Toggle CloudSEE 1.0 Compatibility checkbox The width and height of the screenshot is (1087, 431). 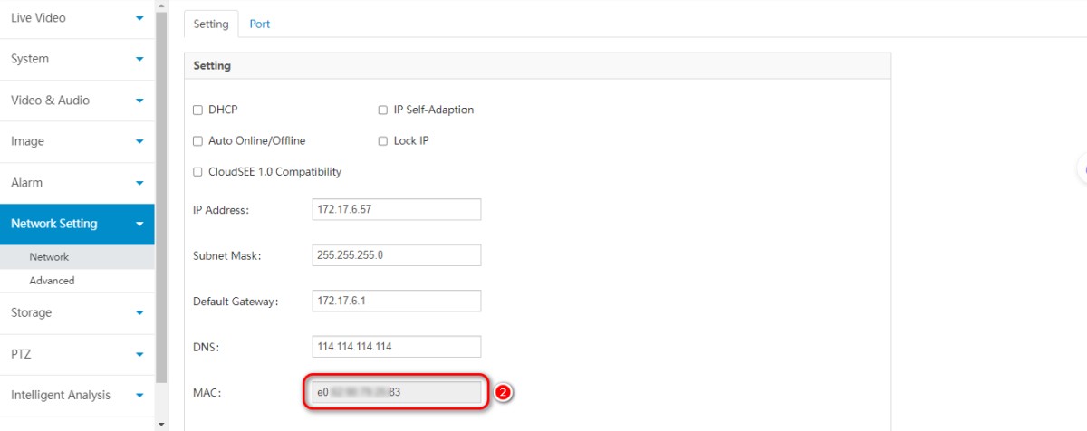pyautogui.click(x=198, y=172)
